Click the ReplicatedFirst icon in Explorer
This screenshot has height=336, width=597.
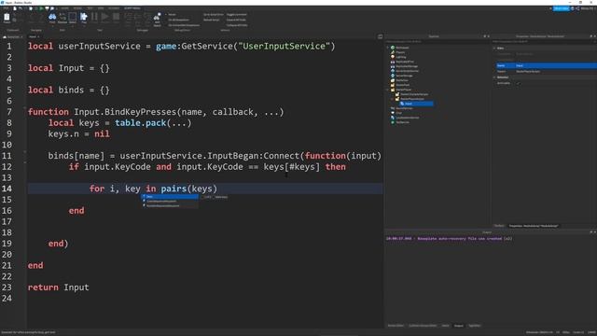(x=393, y=62)
